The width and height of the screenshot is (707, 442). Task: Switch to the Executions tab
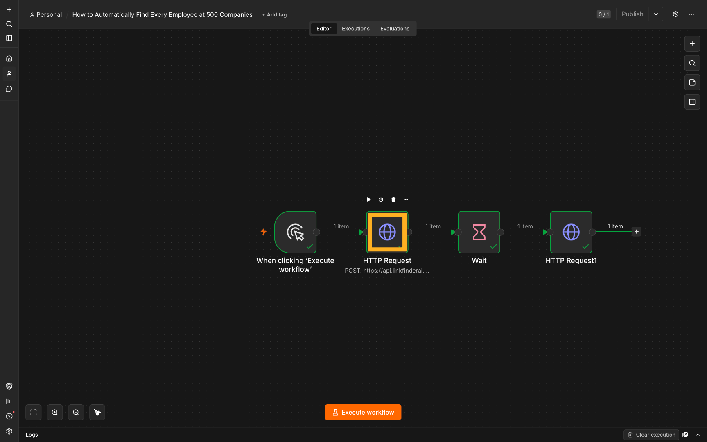coord(356,29)
